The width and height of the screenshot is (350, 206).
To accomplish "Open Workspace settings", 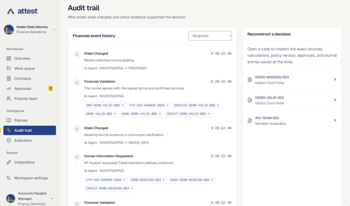I will [30, 178].
